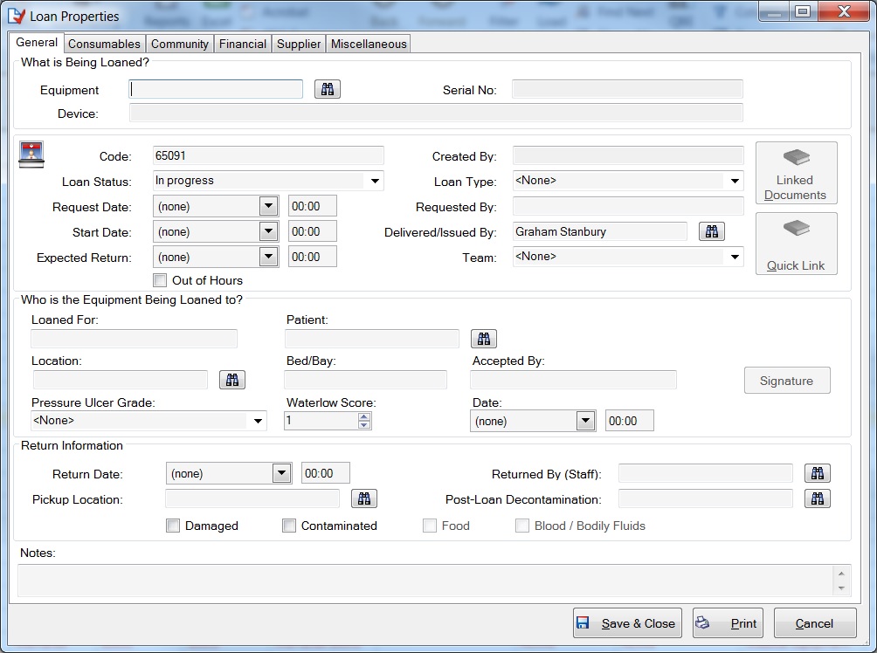Switch to the General tab
This screenshot has width=877, height=653.
click(37, 43)
